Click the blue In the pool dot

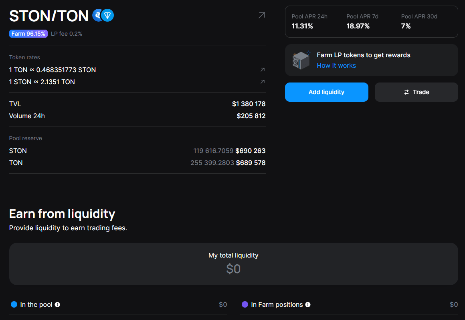pyautogui.click(x=14, y=305)
